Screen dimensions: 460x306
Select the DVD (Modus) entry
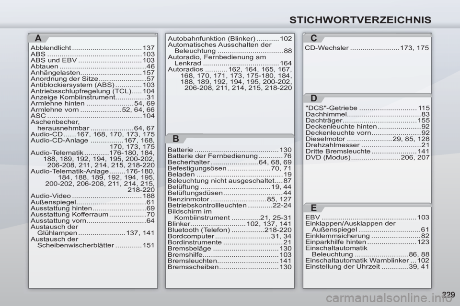click(x=368, y=157)
